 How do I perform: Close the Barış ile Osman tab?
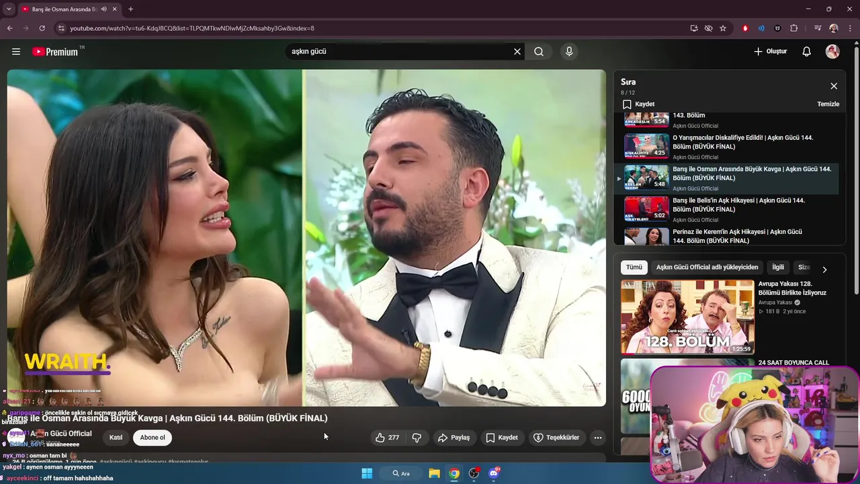pyautogui.click(x=115, y=9)
